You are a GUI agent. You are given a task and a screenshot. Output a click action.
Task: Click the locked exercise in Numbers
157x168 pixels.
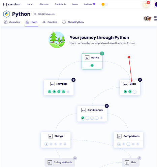pyautogui.click(x=68, y=92)
